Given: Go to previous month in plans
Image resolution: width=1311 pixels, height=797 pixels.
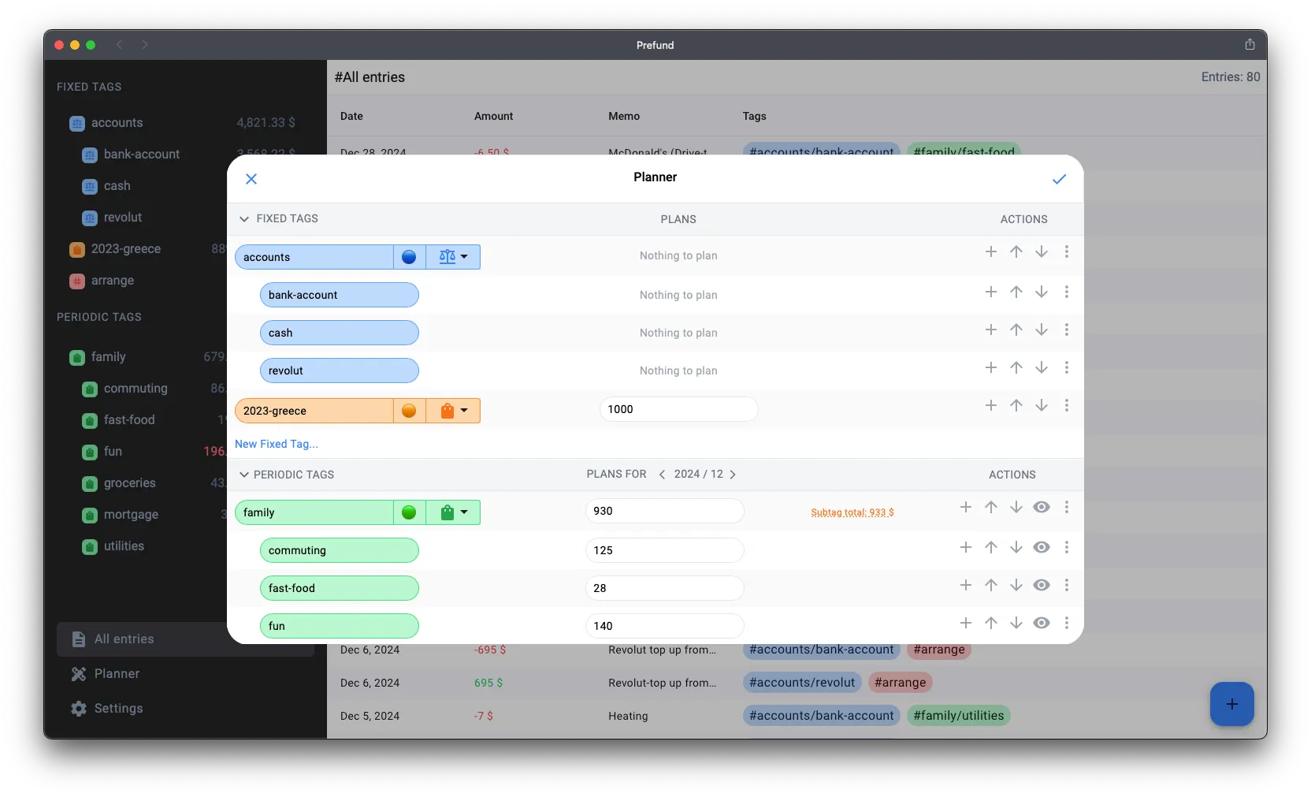Looking at the screenshot, I should coord(662,474).
